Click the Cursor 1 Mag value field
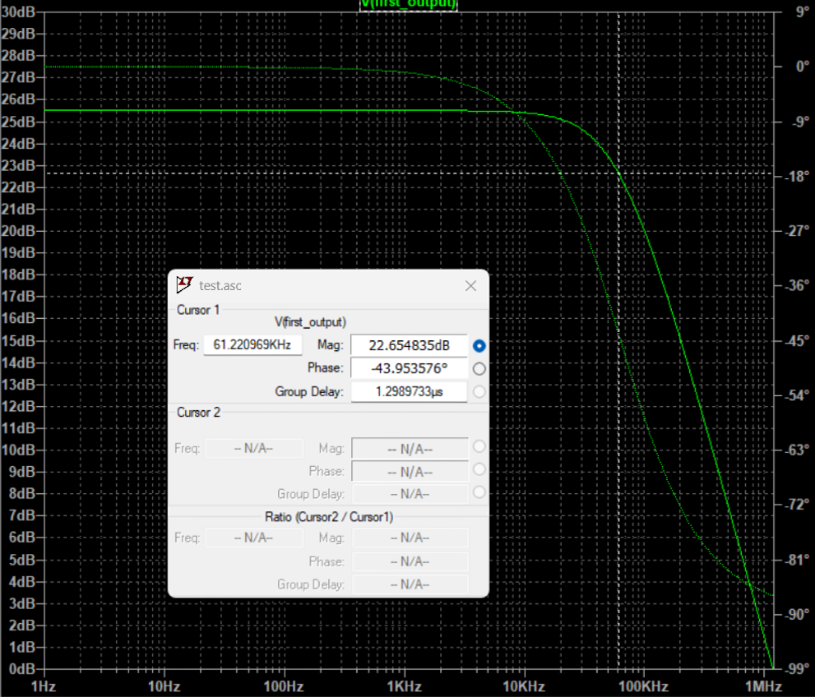815x697 pixels. click(x=409, y=346)
